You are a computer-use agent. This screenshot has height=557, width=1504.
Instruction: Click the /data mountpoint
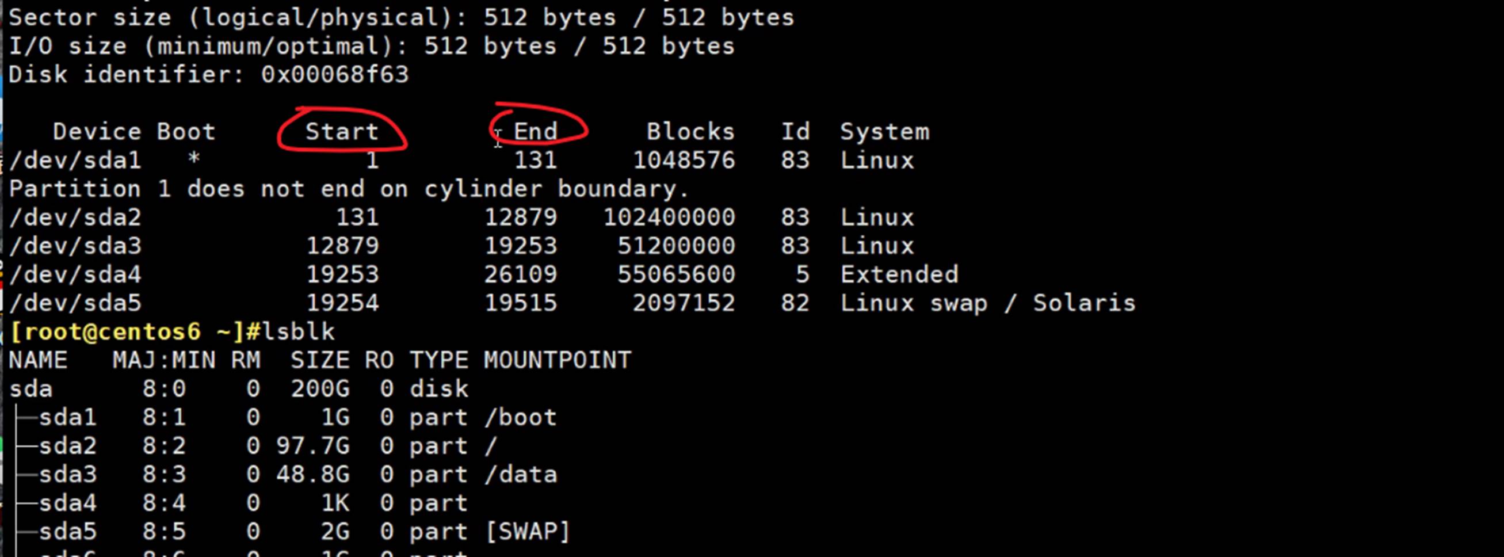pyautogui.click(x=520, y=475)
